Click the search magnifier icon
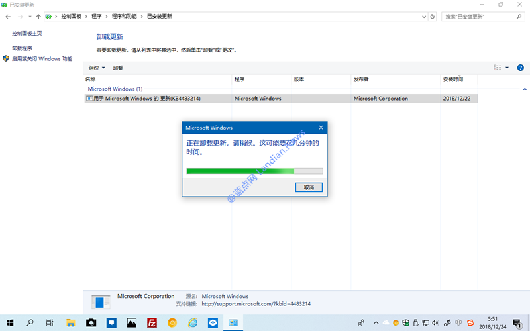Screen dimensions: 530x331 tap(519, 17)
